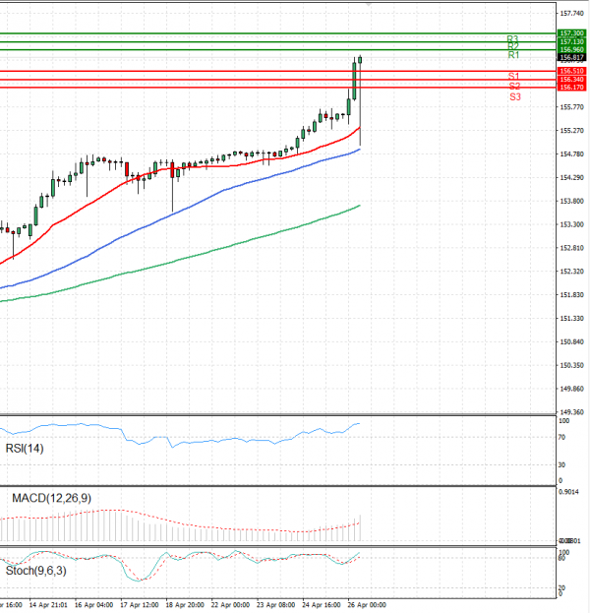The height and width of the screenshot is (613, 590).
Task: Click the 22 Apr 00:00 time label
Action: tap(230, 605)
